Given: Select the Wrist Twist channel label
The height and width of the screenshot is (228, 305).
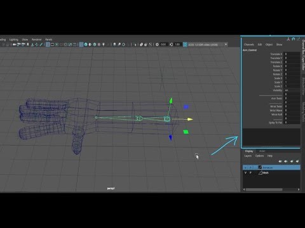Looking at the screenshot, I should [276, 106].
